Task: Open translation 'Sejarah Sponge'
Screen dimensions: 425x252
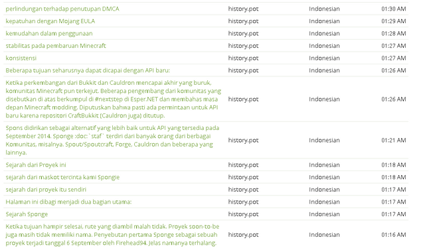Action: click(x=27, y=214)
